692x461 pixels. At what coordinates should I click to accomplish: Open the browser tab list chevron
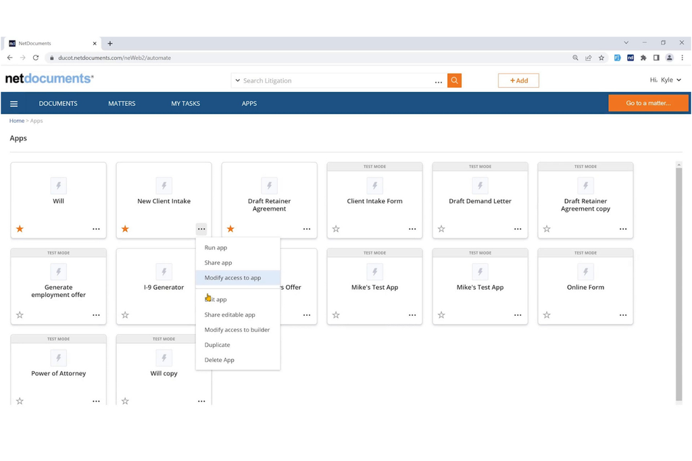(626, 43)
